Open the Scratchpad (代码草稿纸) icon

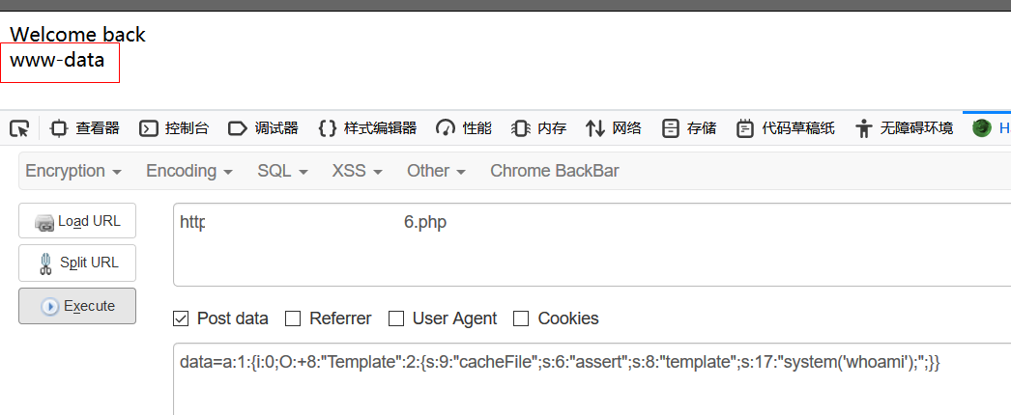(745, 128)
